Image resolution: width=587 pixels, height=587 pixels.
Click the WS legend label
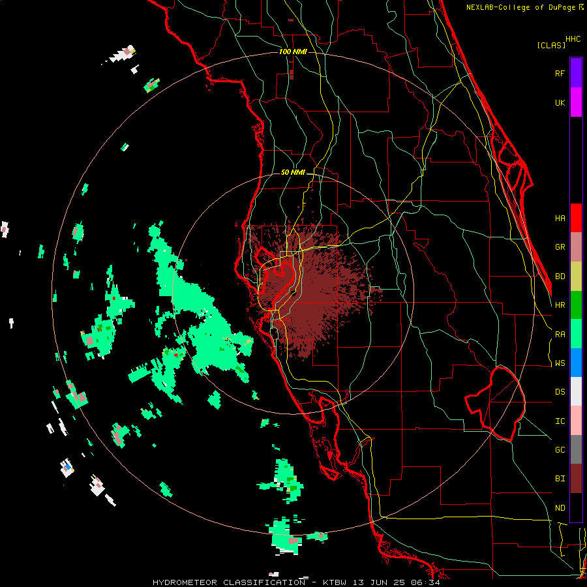560,363
